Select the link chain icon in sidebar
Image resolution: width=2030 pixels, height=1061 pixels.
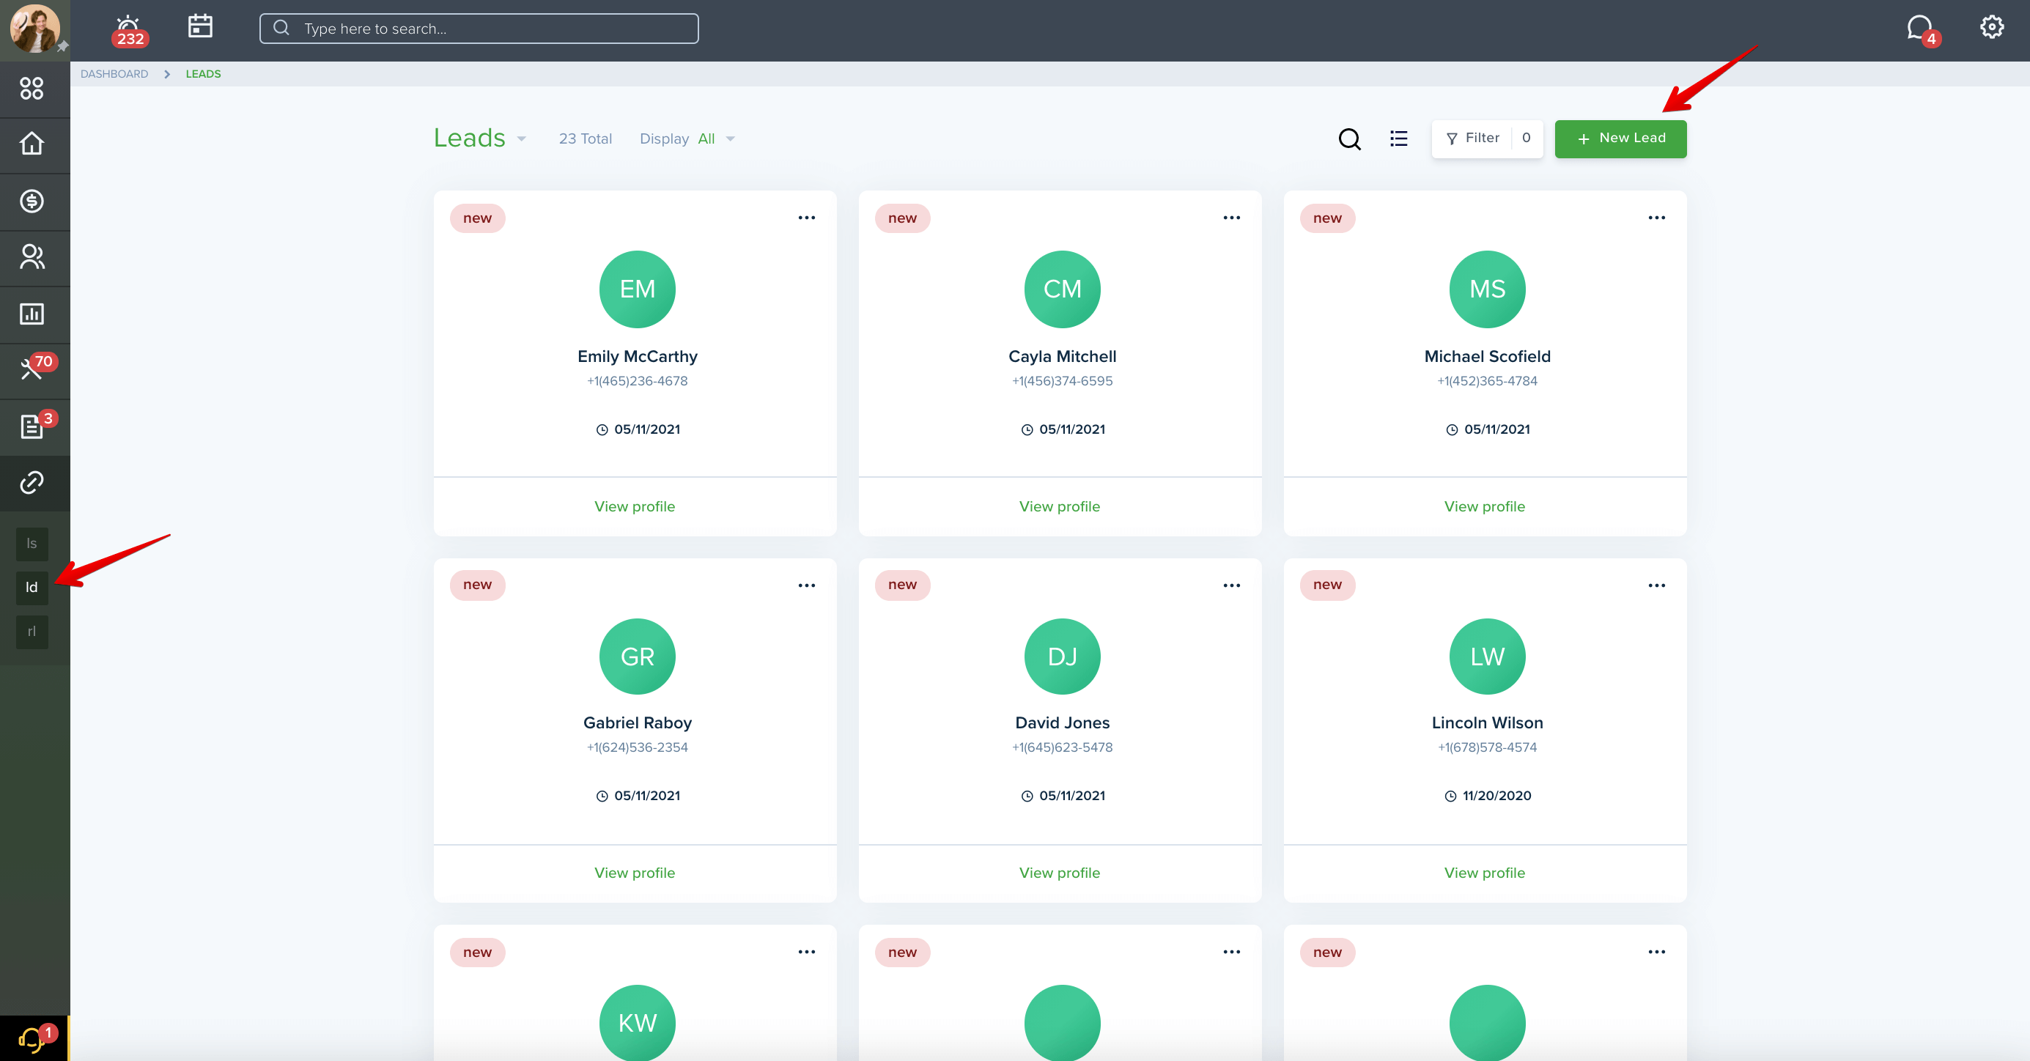pos(32,482)
